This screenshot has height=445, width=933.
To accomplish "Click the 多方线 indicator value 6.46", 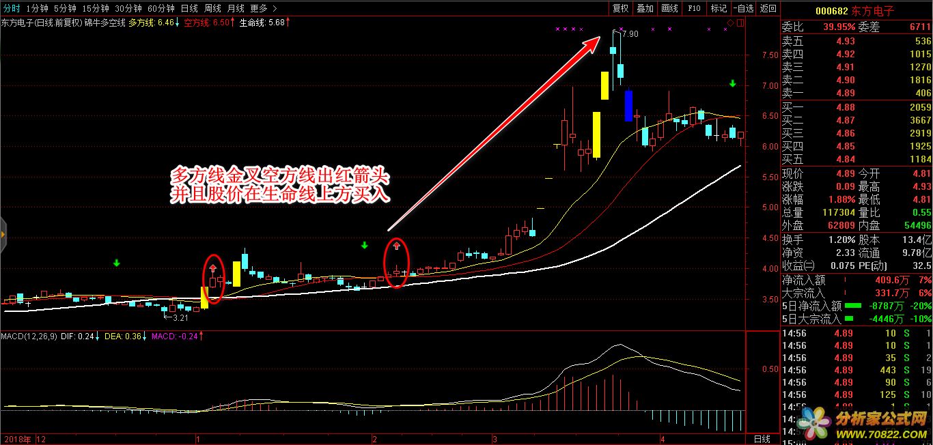I will coord(166,23).
